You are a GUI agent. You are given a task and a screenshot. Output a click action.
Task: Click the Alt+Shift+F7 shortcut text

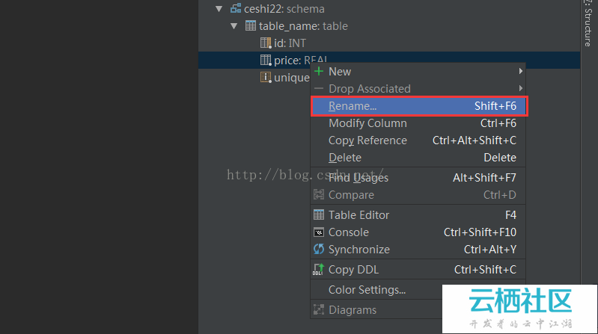pyautogui.click(x=484, y=178)
